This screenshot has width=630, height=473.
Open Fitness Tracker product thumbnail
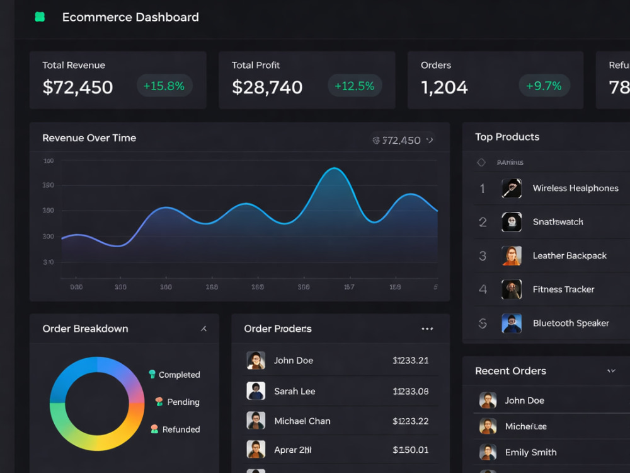coord(512,289)
